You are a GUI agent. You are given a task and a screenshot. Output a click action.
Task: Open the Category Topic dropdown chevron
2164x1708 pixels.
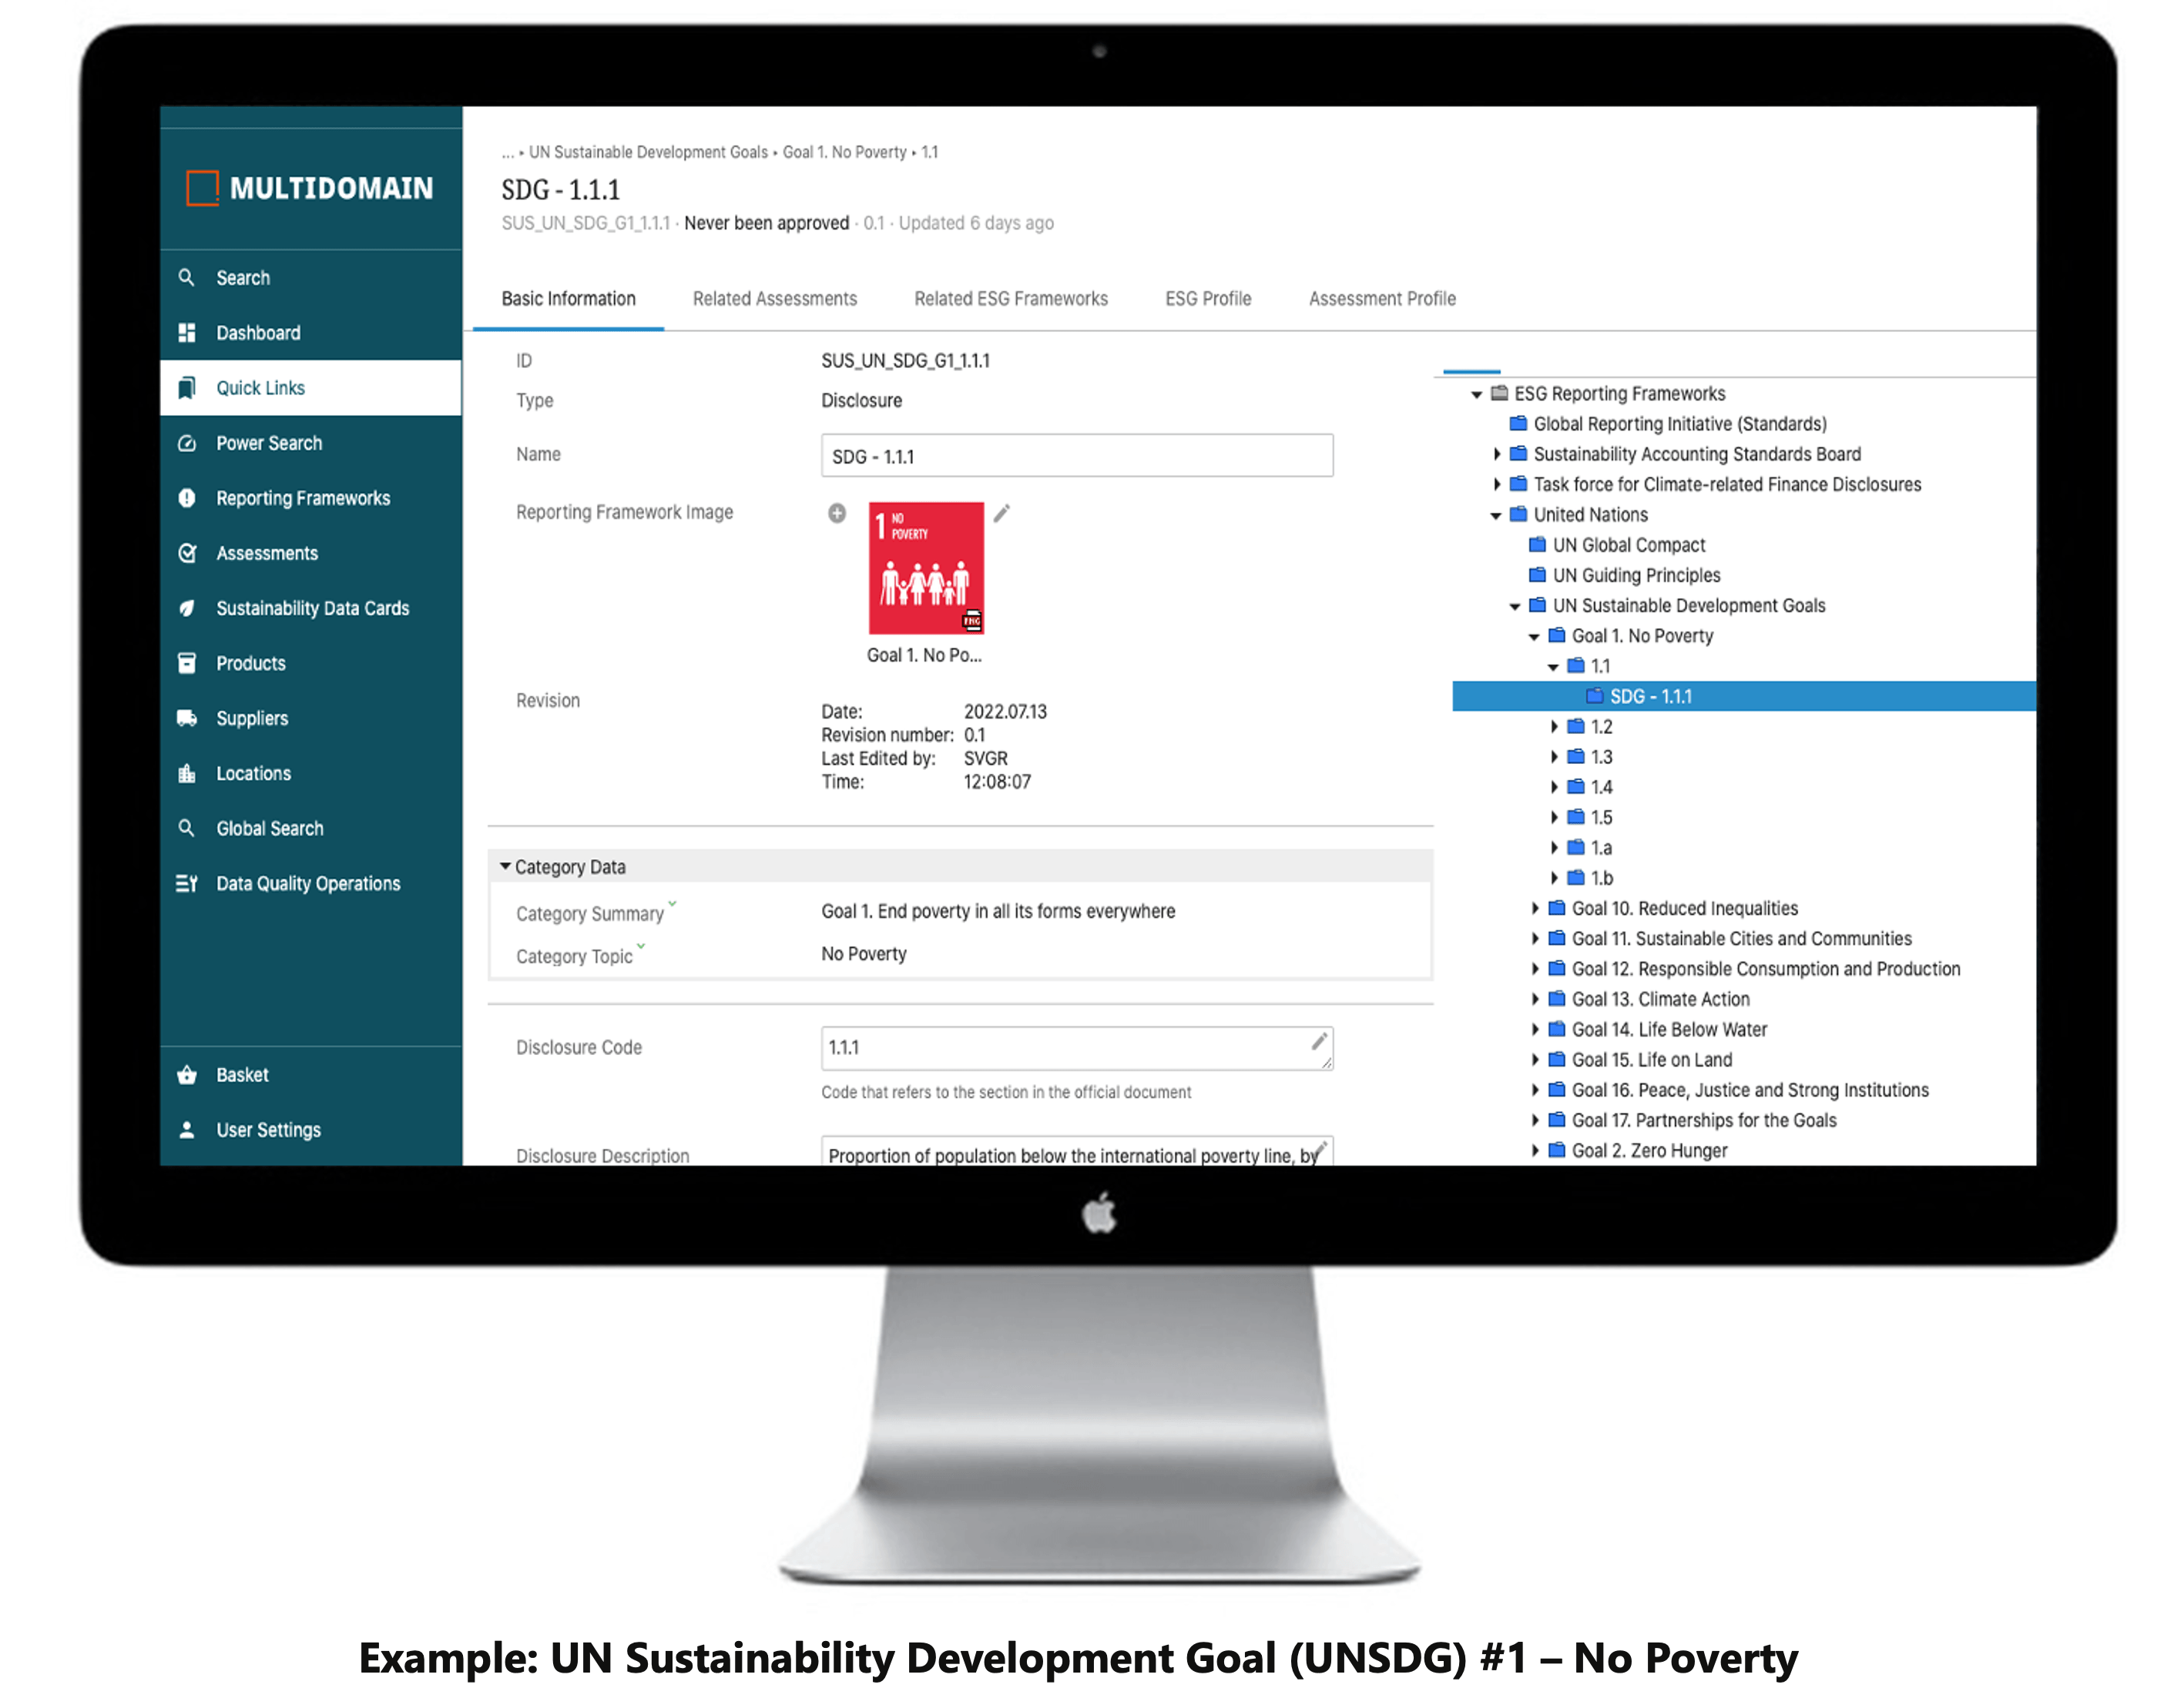(641, 945)
